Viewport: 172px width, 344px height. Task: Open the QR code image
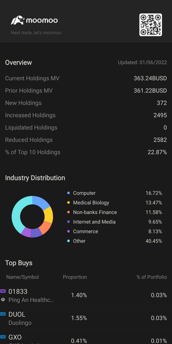[151, 25]
